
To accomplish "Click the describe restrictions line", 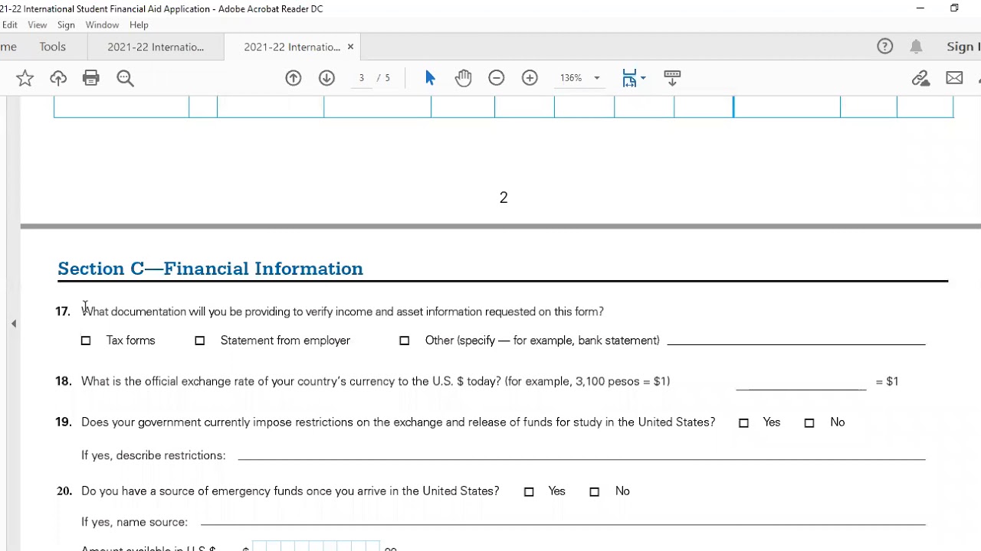I will pos(582,455).
